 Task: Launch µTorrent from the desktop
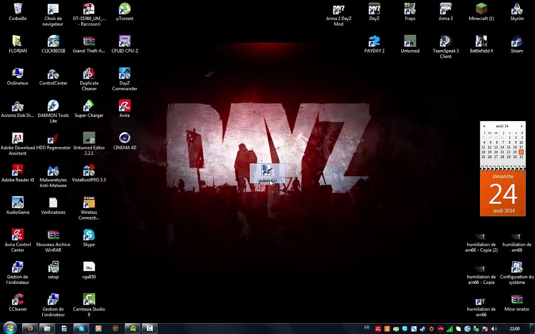(124, 12)
